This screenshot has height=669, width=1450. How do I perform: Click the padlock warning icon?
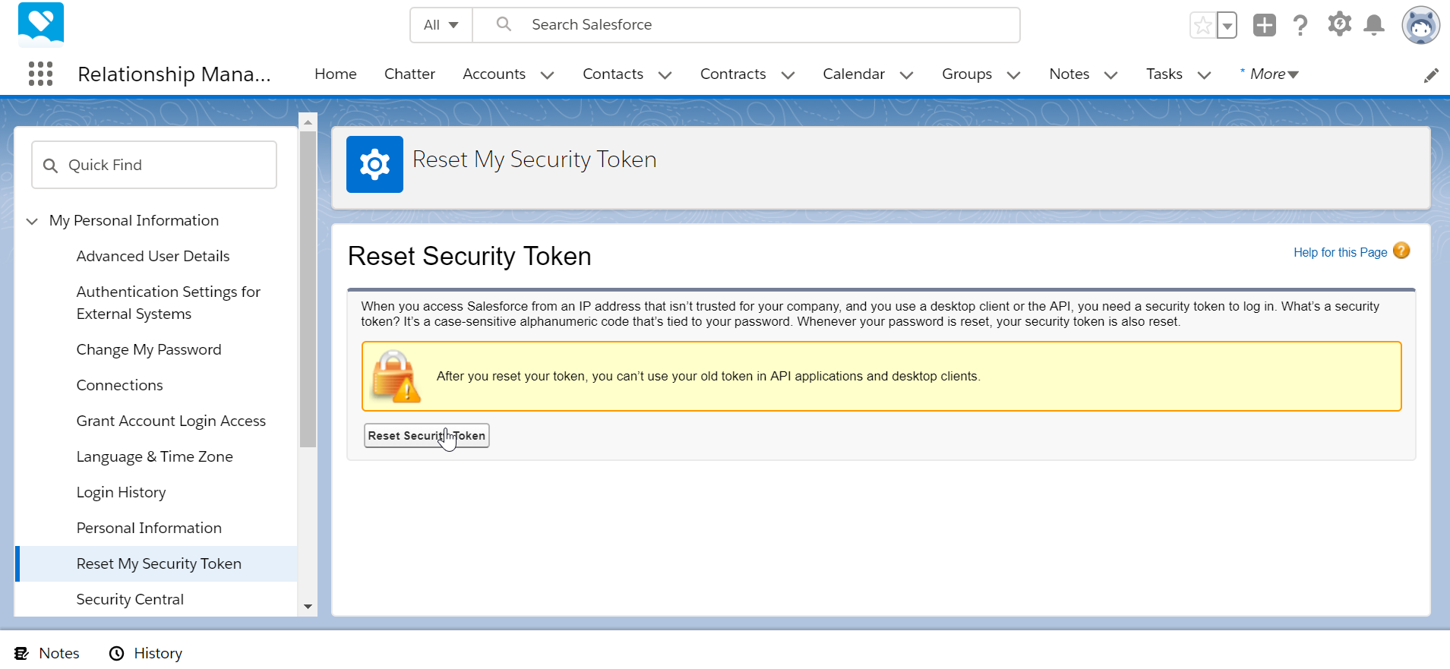[395, 376]
